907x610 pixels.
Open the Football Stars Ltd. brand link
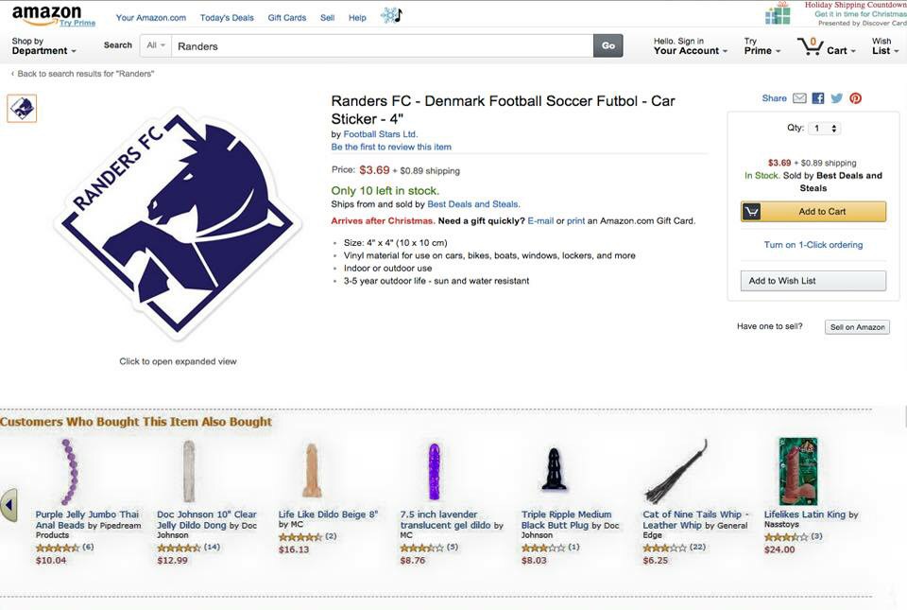point(380,134)
